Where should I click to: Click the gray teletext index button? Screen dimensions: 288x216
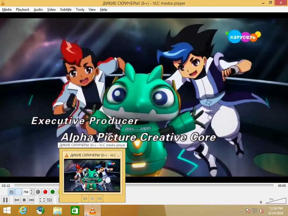tap(38, 192)
